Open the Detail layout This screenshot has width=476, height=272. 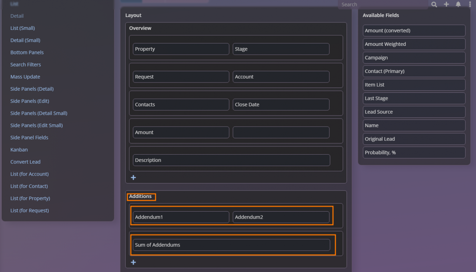tap(17, 16)
